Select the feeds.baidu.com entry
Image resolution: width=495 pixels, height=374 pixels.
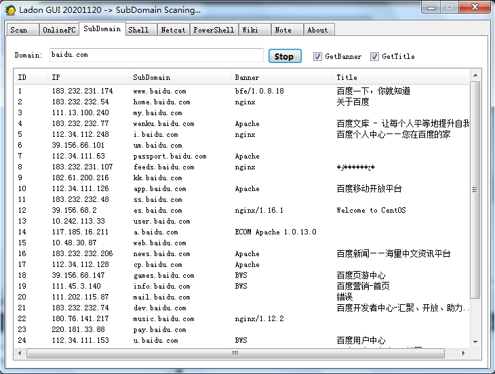click(x=242, y=167)
